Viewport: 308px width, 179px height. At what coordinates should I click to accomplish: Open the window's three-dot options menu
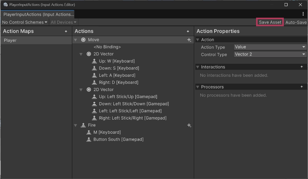(x=303, y=14)
